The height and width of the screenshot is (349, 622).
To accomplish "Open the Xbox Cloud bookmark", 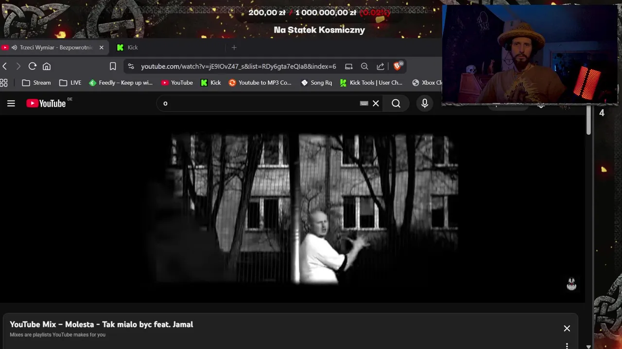I will (427, 83).
